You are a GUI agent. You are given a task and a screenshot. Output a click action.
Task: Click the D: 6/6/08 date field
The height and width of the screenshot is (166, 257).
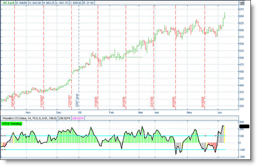click(22, 3)
